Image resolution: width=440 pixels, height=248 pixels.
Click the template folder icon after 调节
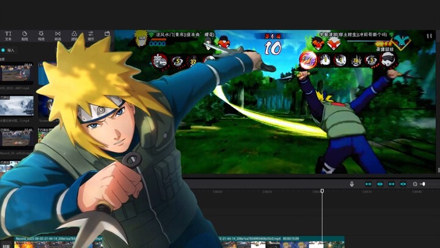click(x=107, y=34)
